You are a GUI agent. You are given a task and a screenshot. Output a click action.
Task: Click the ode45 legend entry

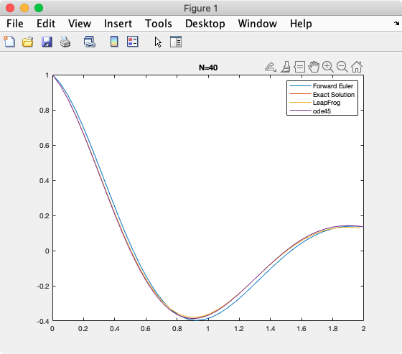322,111
